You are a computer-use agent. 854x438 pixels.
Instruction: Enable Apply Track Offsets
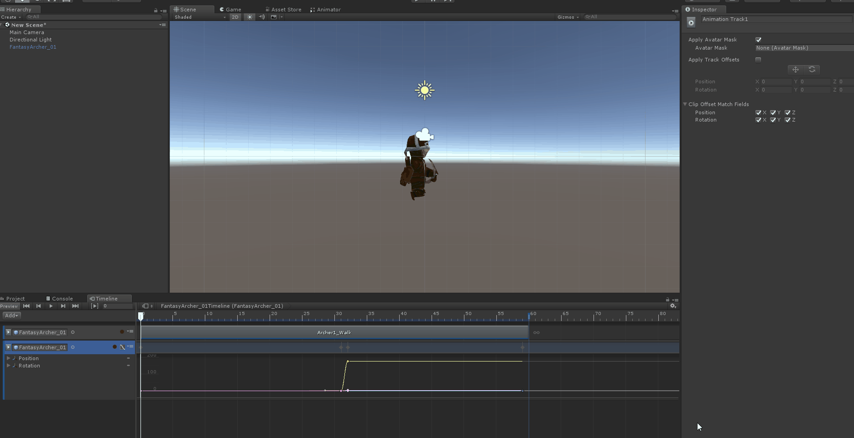click(758, 60)
